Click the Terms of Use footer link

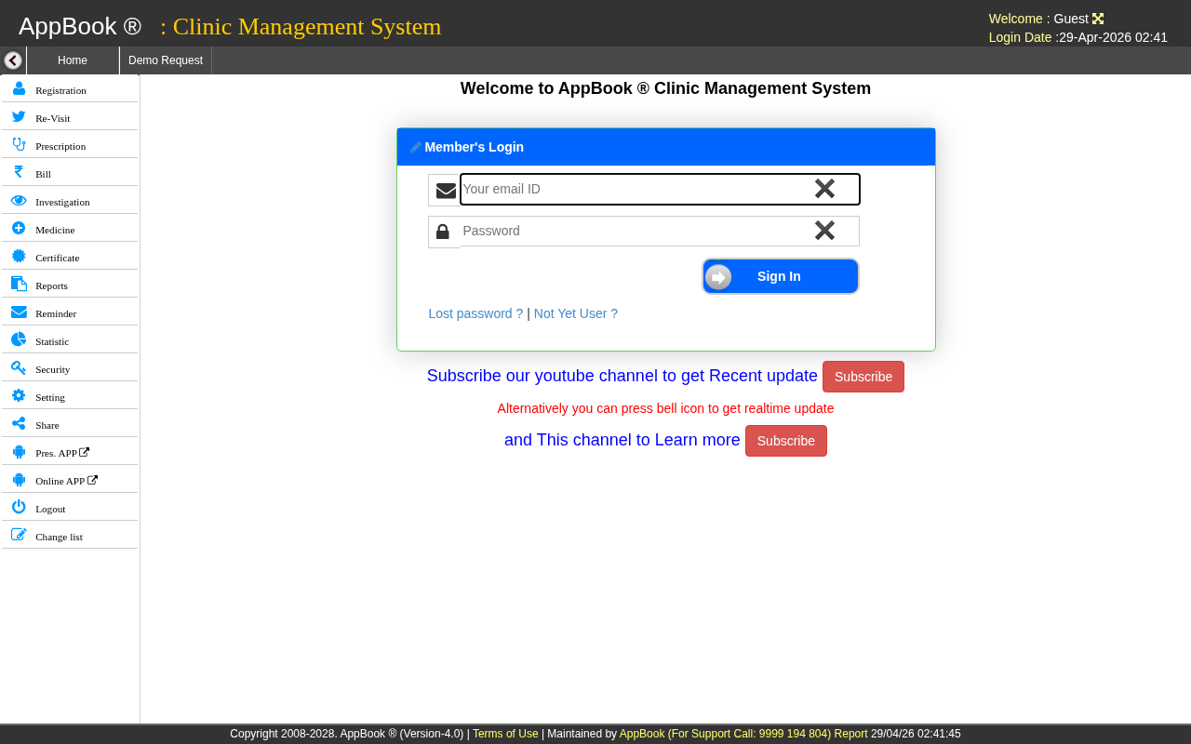505,734
